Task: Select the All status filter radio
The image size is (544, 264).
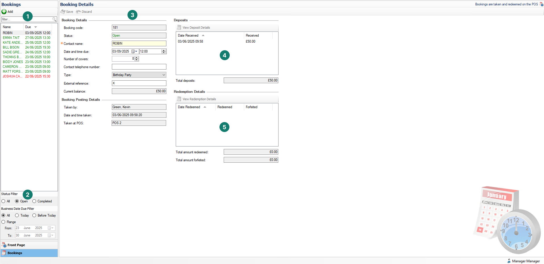Action: (3, 201)
